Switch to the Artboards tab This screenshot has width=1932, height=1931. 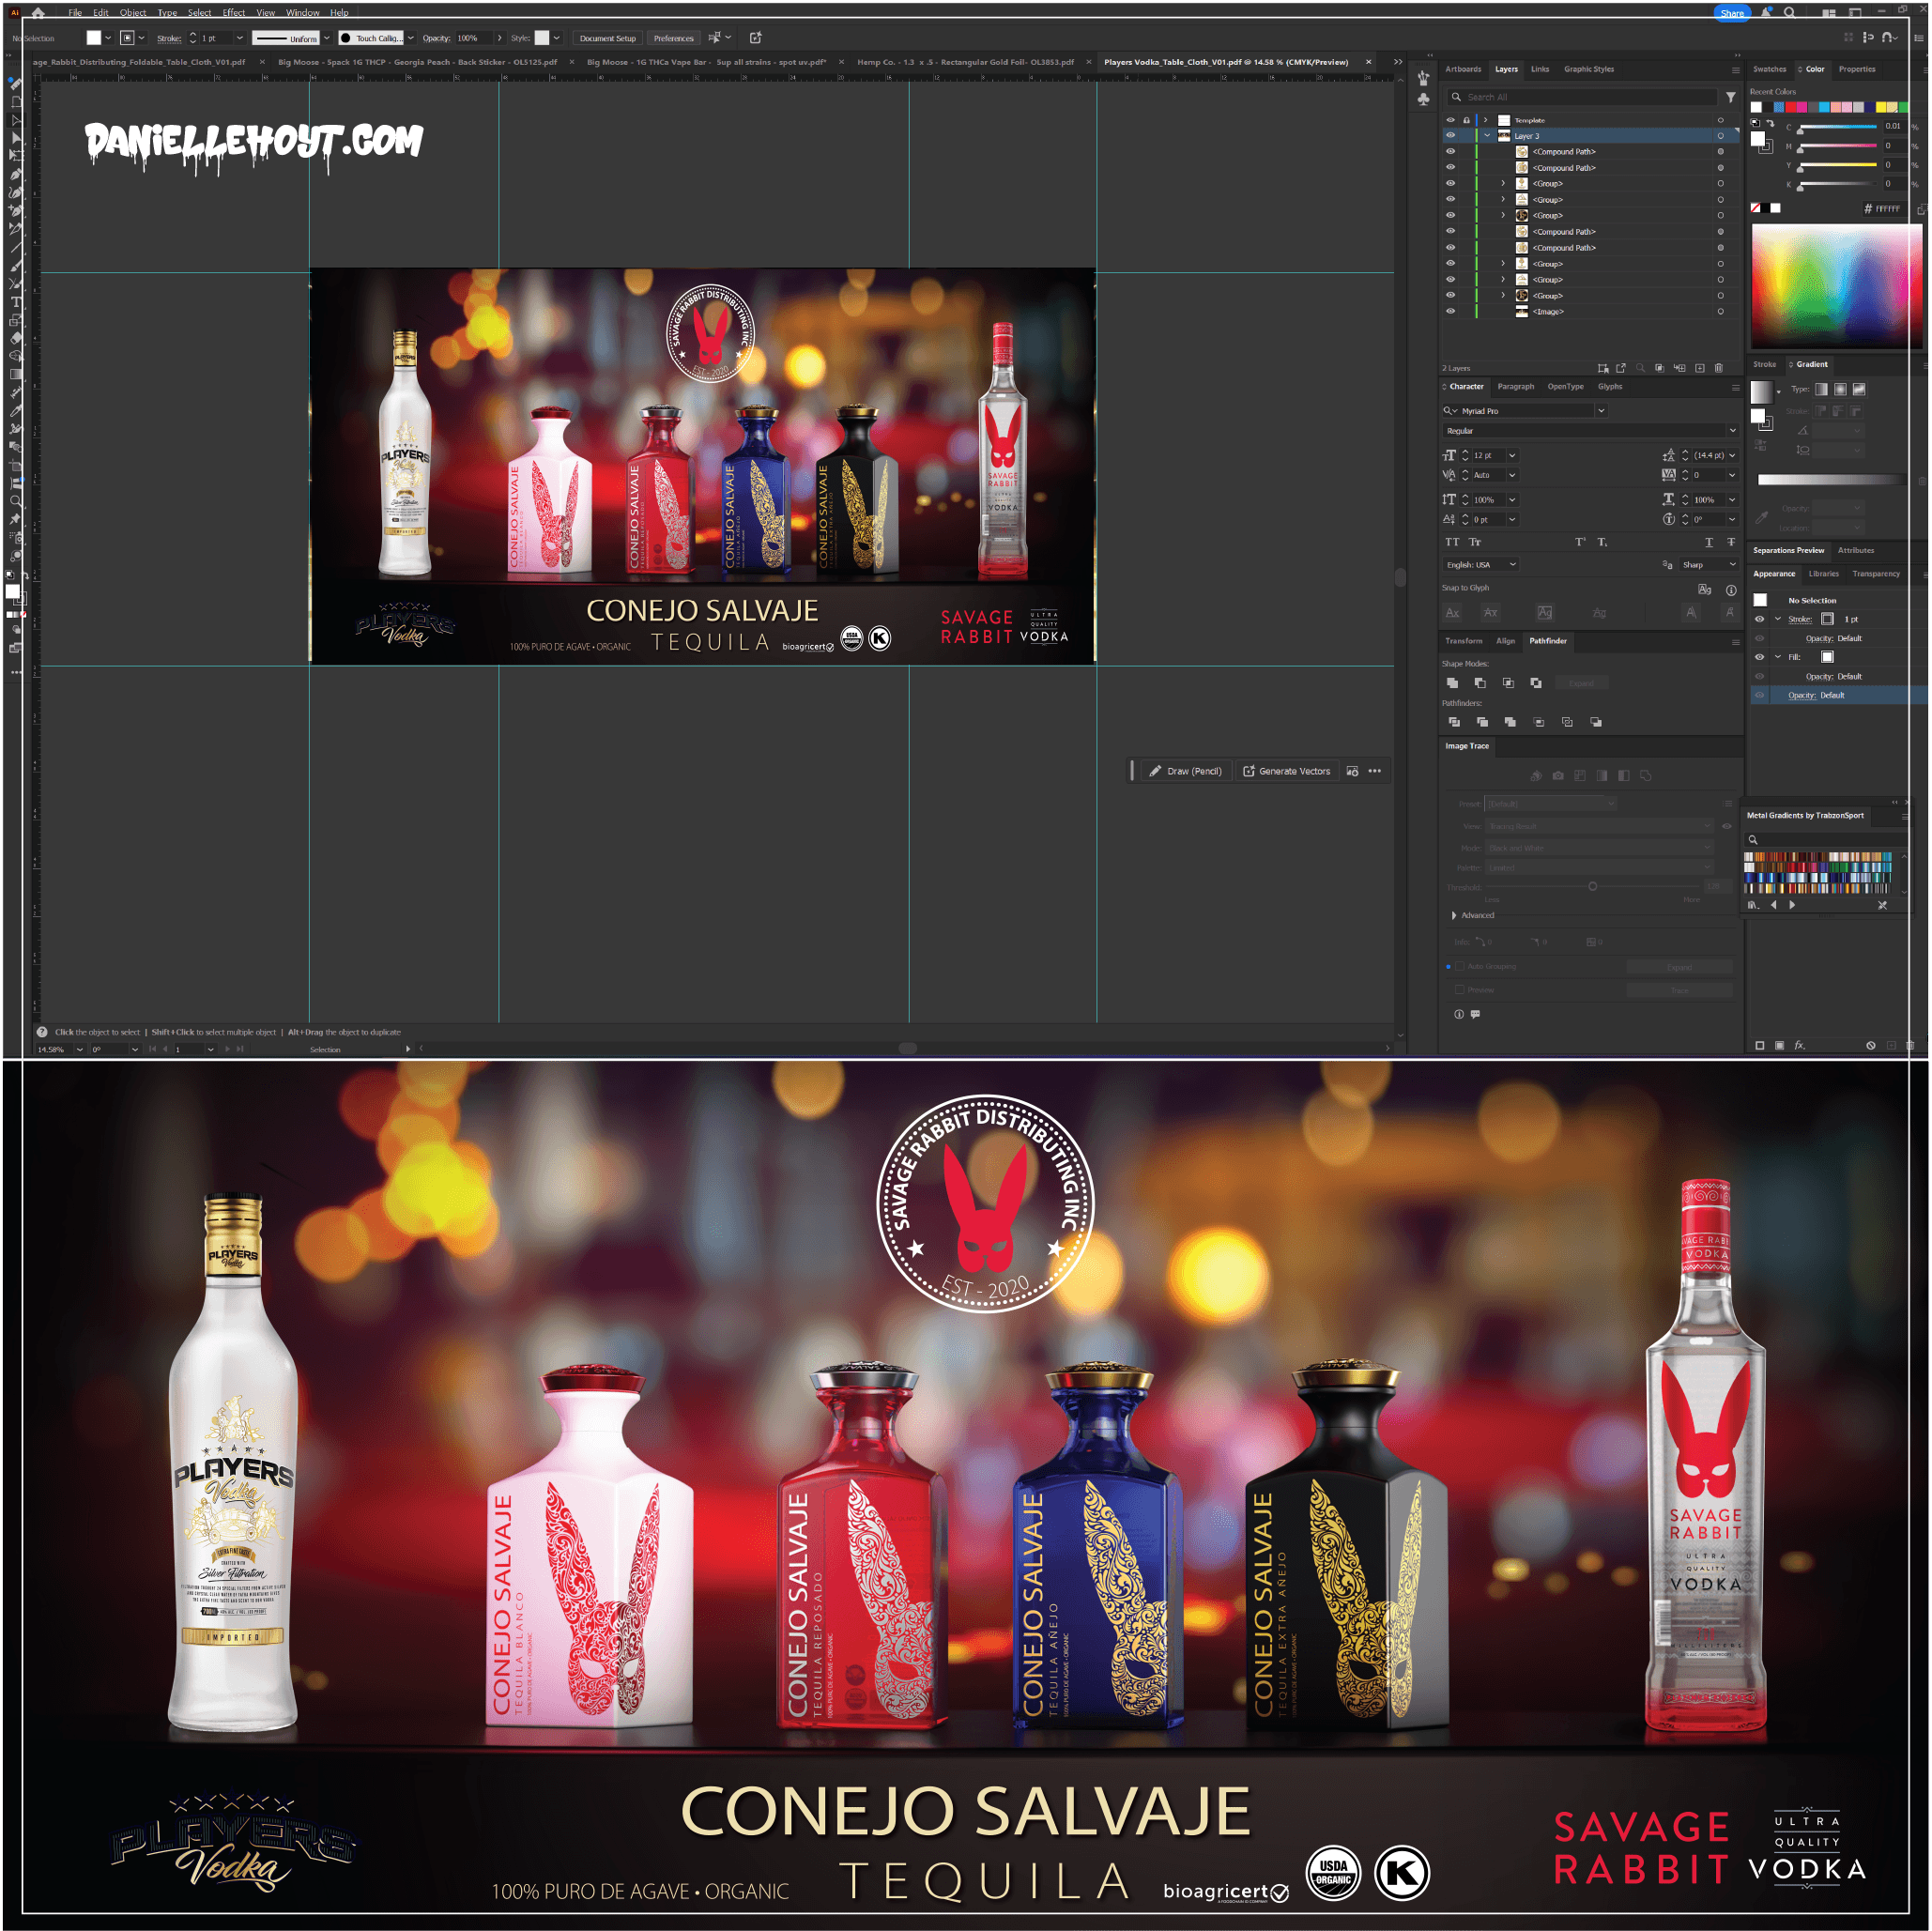(x=1463, y=69)
